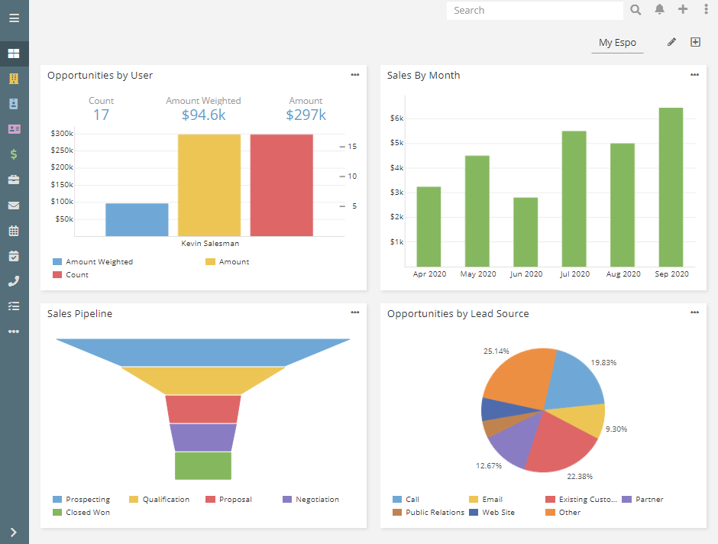Toggle Public Relations legend item
Image resolution: width=718 pixels, height=544 pixels.
tap(429, 513)
